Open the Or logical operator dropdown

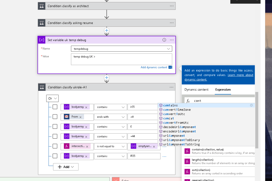52,98
